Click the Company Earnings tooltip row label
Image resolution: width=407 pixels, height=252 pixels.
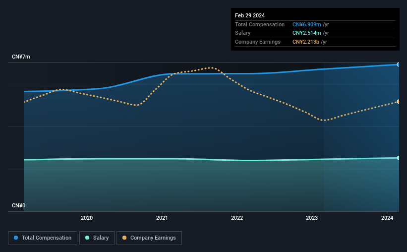[257, 42]
